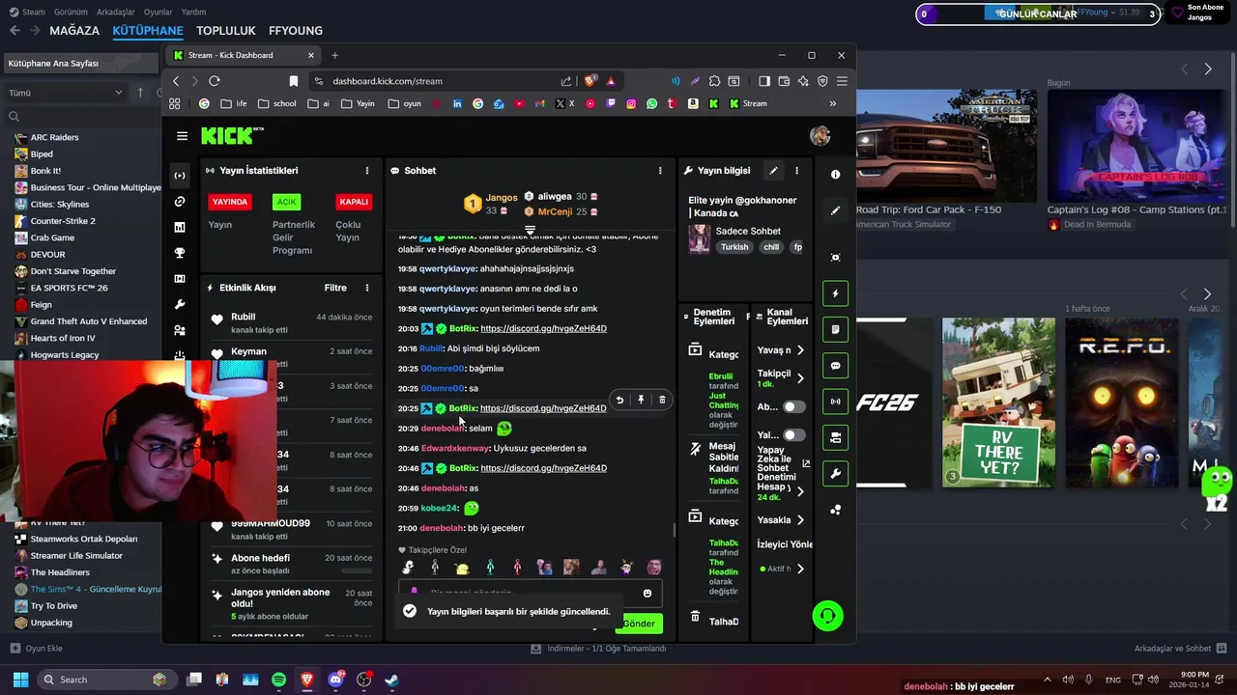The width and height of the screenshot is (1237, 695).
Task: Click reply arrow on hovered BotRix message
Action: [x=619, y=400]
